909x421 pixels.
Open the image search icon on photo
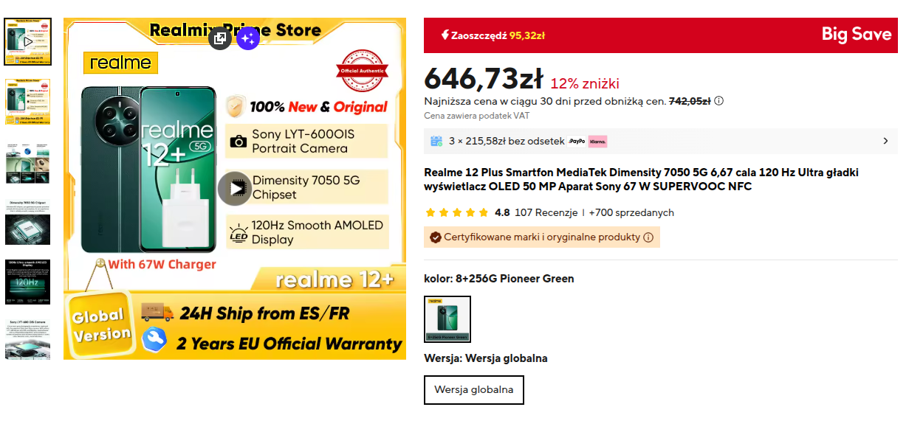point(221,38)
